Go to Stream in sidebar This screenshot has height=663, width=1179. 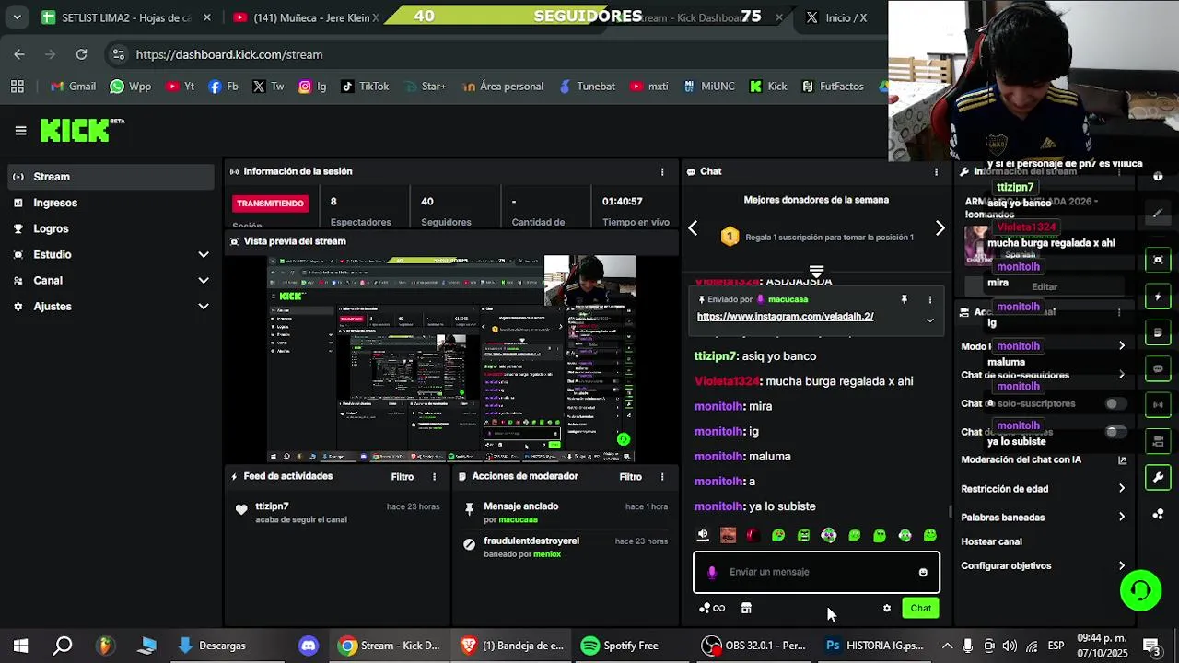point(111,177)
